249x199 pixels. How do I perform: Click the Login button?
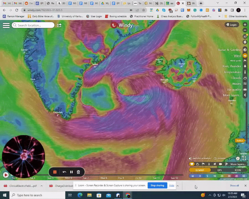pos(231,25)
